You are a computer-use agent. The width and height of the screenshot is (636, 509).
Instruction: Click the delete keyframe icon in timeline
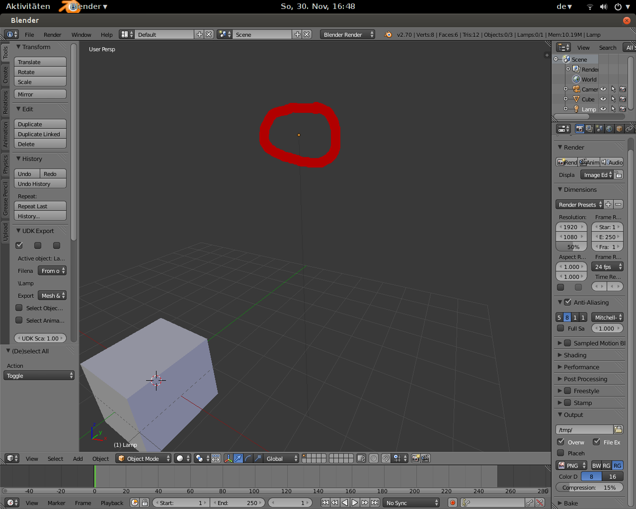(540, 503)
